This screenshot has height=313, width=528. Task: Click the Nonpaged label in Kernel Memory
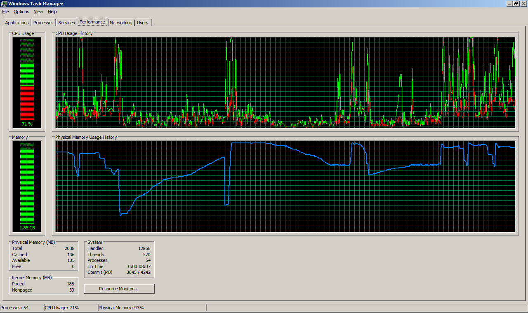22,290
